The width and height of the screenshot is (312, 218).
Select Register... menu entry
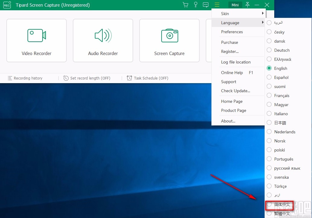pyautogui.click(x=238, y=51)
